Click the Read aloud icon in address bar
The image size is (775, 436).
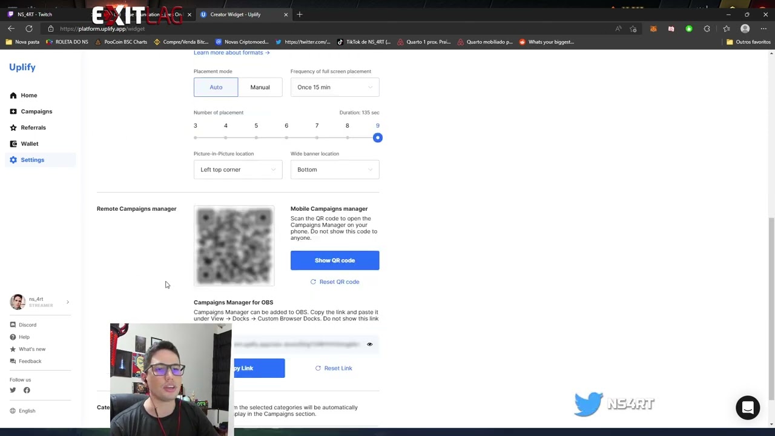[618, 28]
